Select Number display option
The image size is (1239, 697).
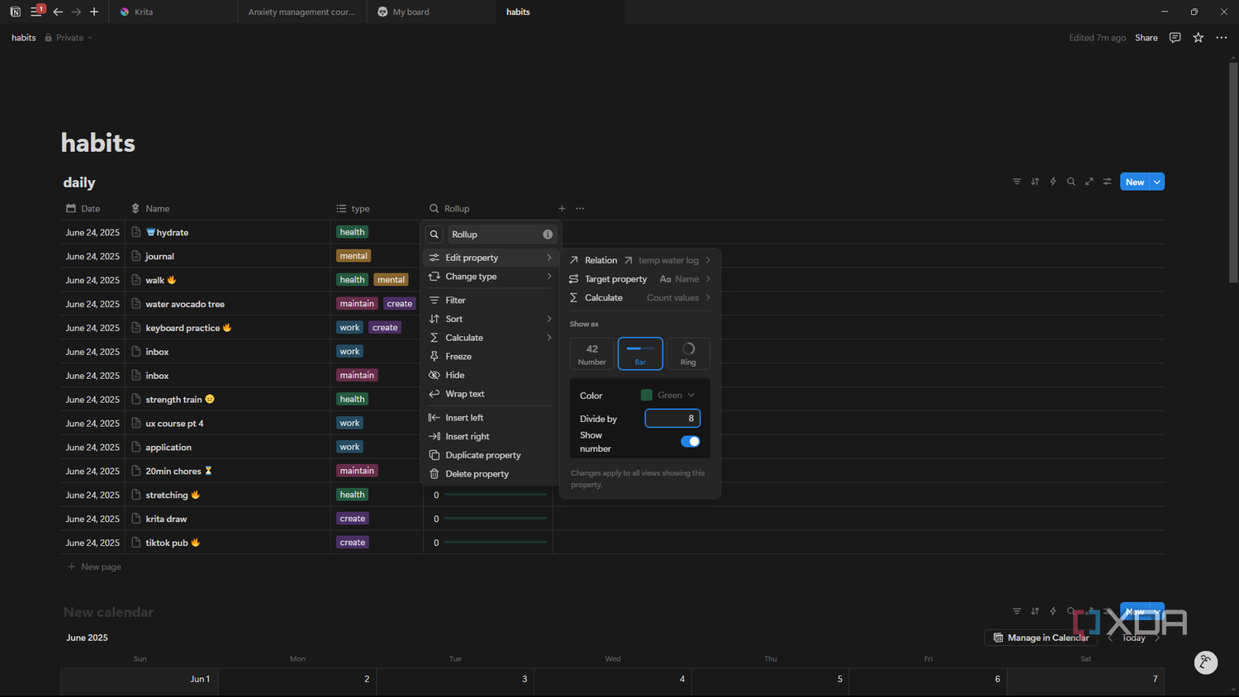tap(592, 353)
